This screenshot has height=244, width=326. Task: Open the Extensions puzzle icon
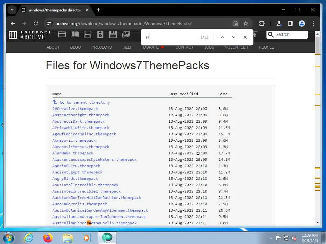(262, 24)
